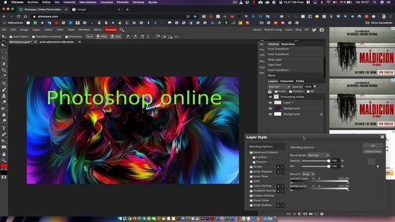Viewport: 395px width, 222px height.
Task: Open the Par side panel icon
Action: click(x=262, y=73)
